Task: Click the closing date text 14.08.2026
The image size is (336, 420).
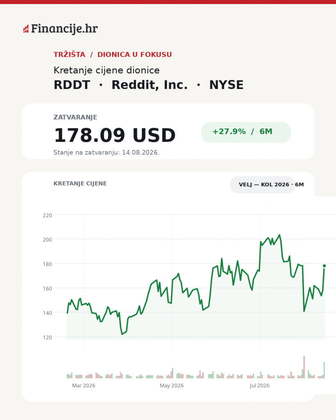Action: [x=141, y=153]
